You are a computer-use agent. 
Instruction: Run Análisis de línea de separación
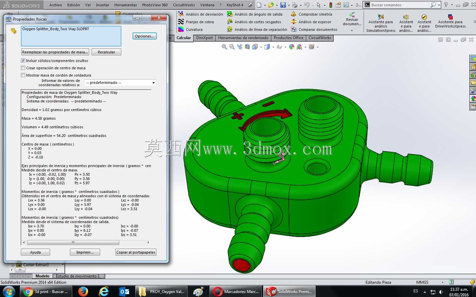tap(257, 30)
